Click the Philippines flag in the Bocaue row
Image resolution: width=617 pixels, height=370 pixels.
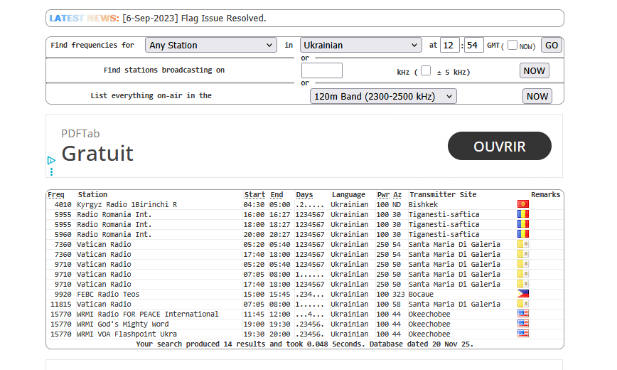click(x=522, y=294)
